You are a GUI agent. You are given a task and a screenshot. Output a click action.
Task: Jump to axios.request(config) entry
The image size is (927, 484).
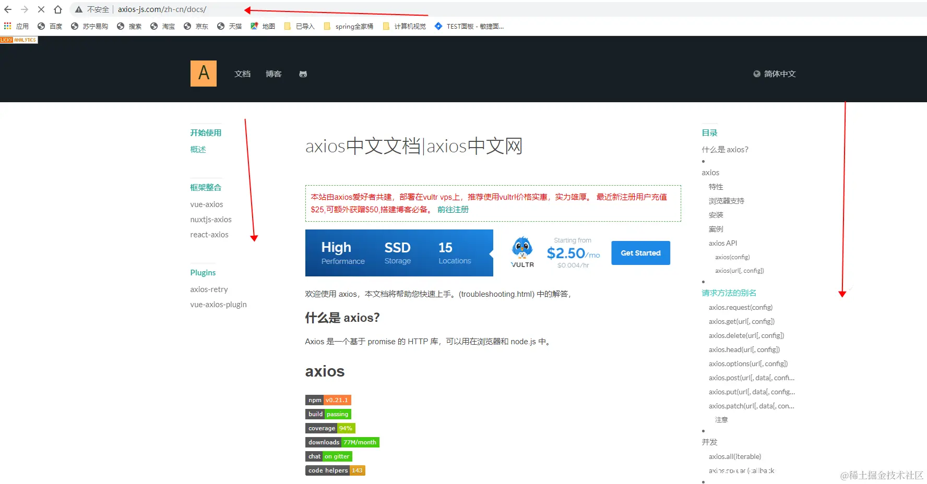(x=741, y=308)
